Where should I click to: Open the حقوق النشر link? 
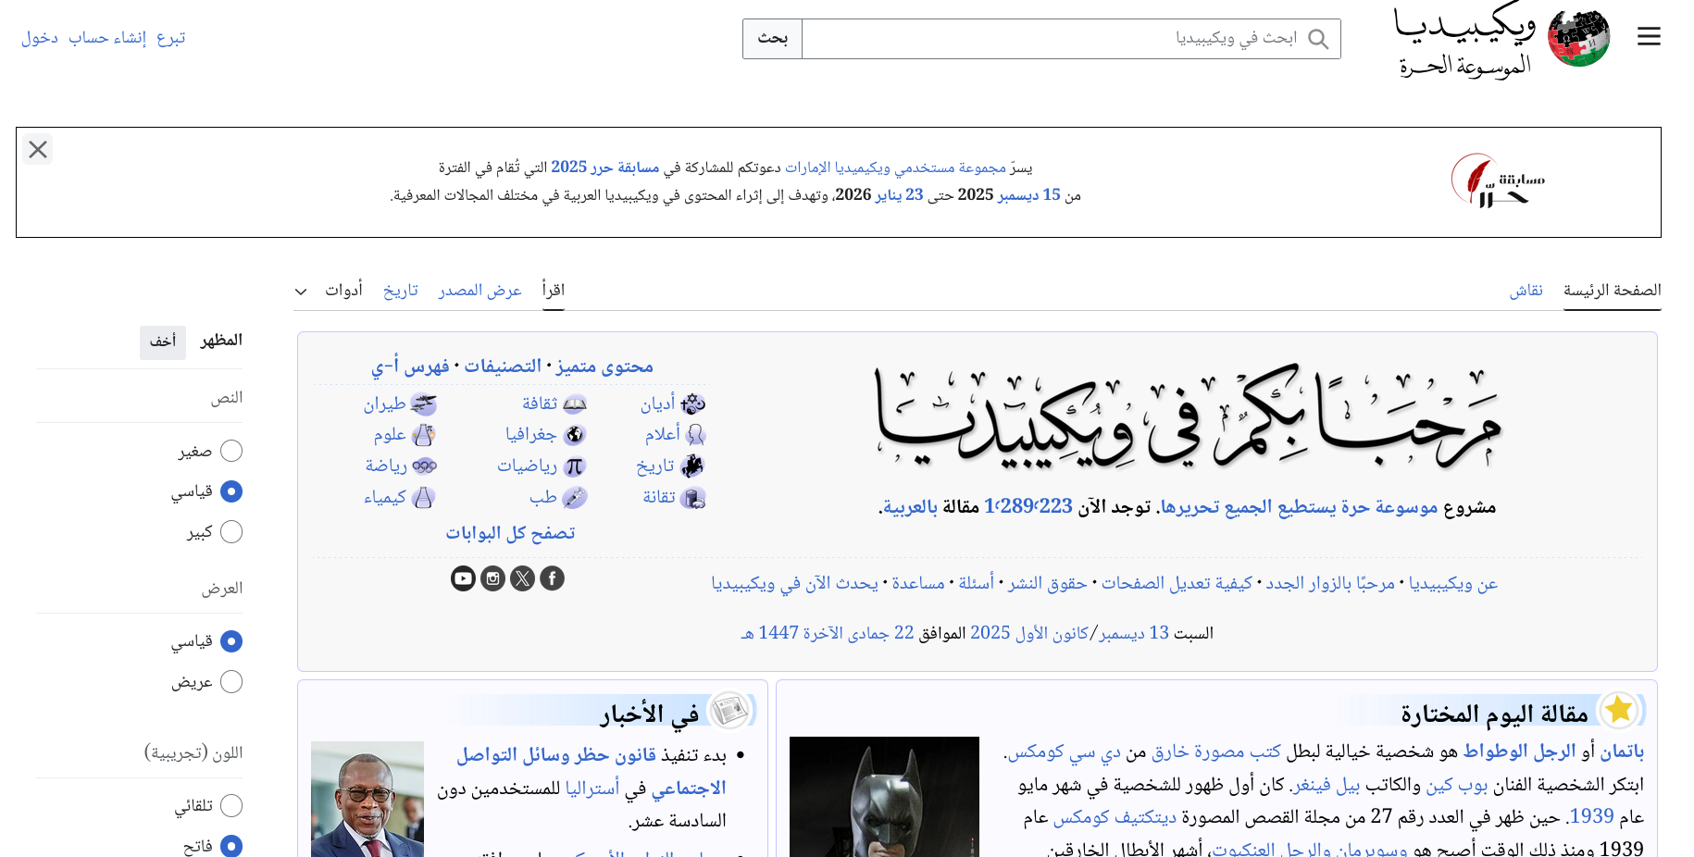coord(1047,583)
